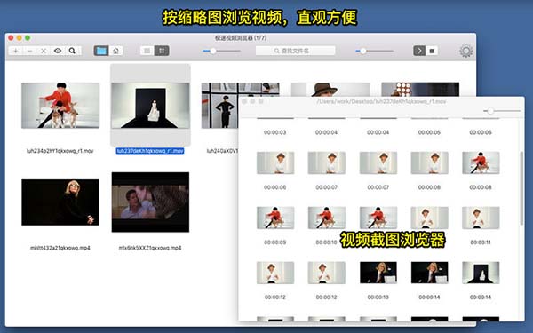Switch to grid thumbnail view mode
Image resolution: width=533 pixels, height=333 pixels.
click(x=162, y=51)
